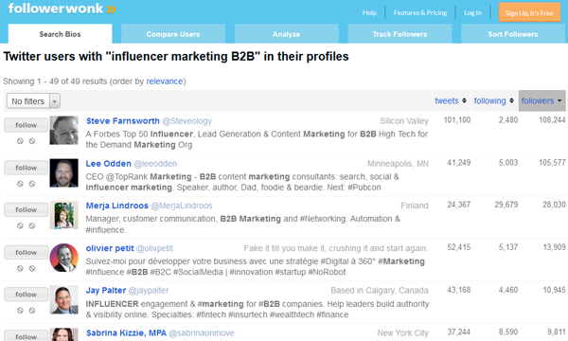The width and height of the screenshot is (568, 341).
Task: Open Steve Farnsworth name link
Action: coord(123,121)
